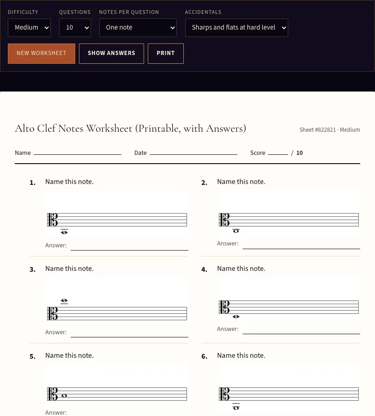Click the worksheet title heading
The width and height of the screenshot is (375, 416).
click(x=130, y=128)
